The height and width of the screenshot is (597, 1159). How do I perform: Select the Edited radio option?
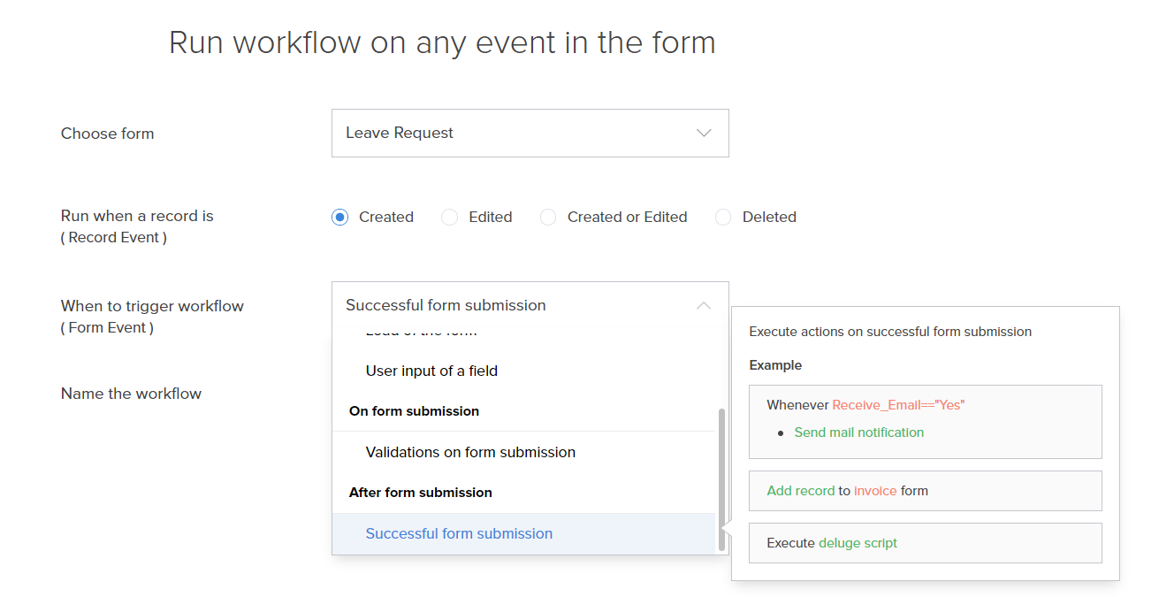click(450, 218)
